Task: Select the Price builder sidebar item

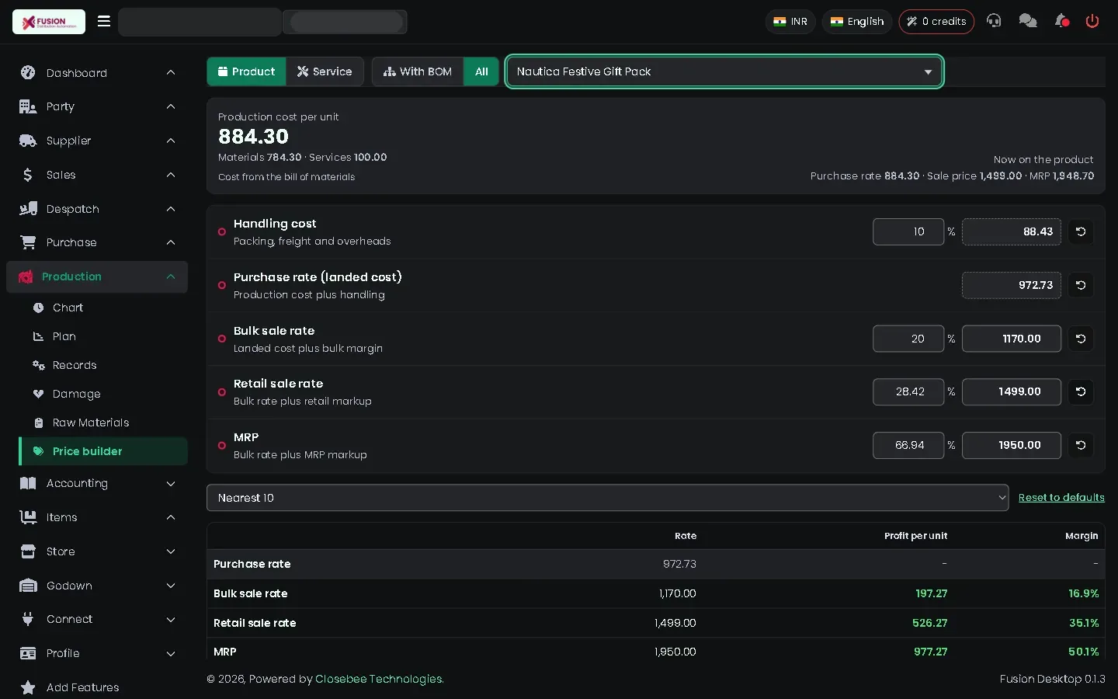Action: pyautogui.click(x=102, y=451)
